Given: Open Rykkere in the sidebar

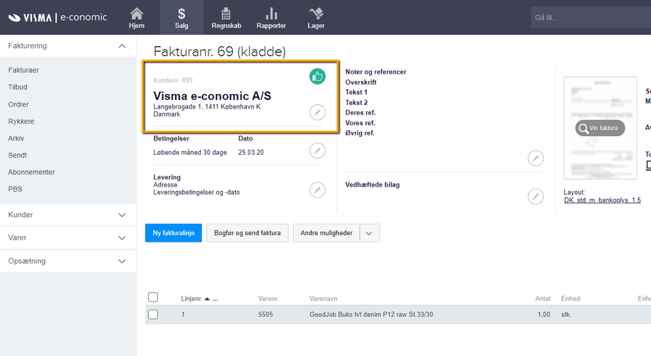Looking at the screenshot, I should coord(21,122).
